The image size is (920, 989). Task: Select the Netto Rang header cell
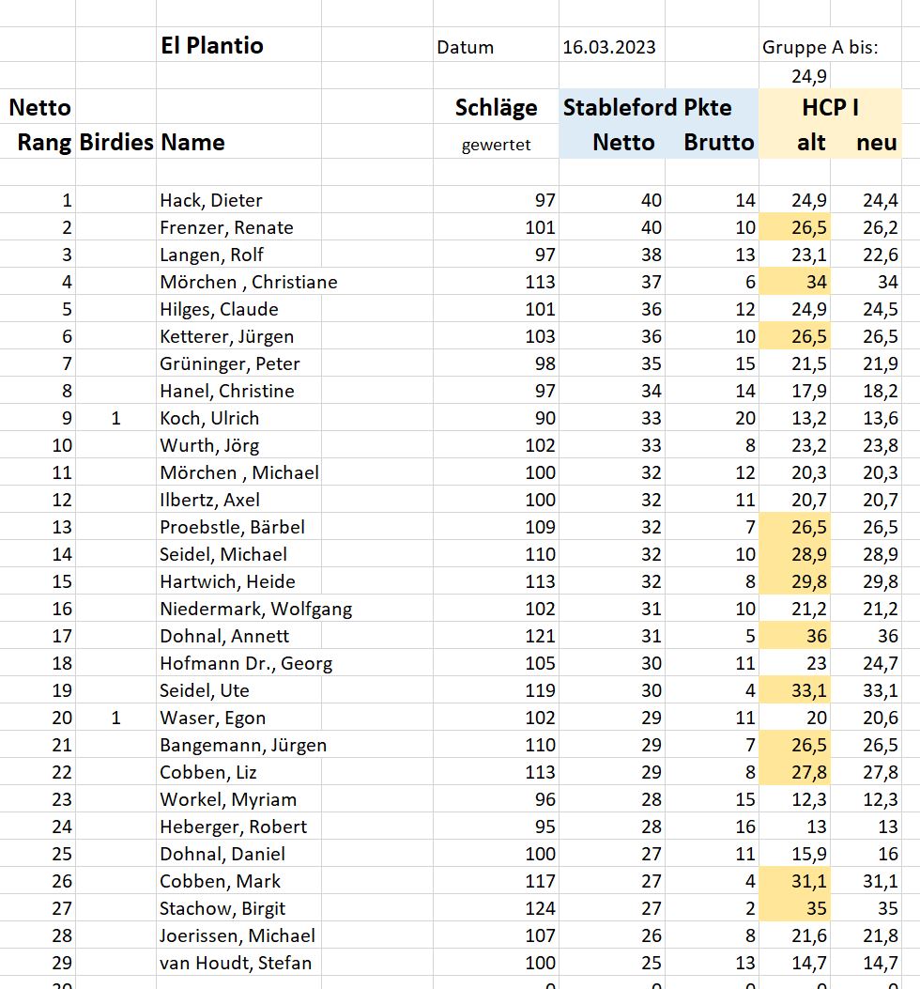[x=38, y=124]
